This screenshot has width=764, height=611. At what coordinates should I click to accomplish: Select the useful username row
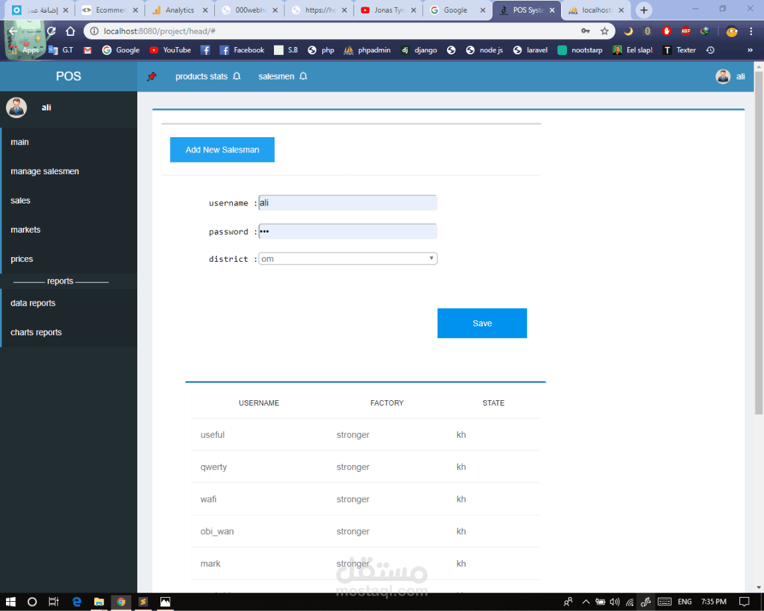365,435
